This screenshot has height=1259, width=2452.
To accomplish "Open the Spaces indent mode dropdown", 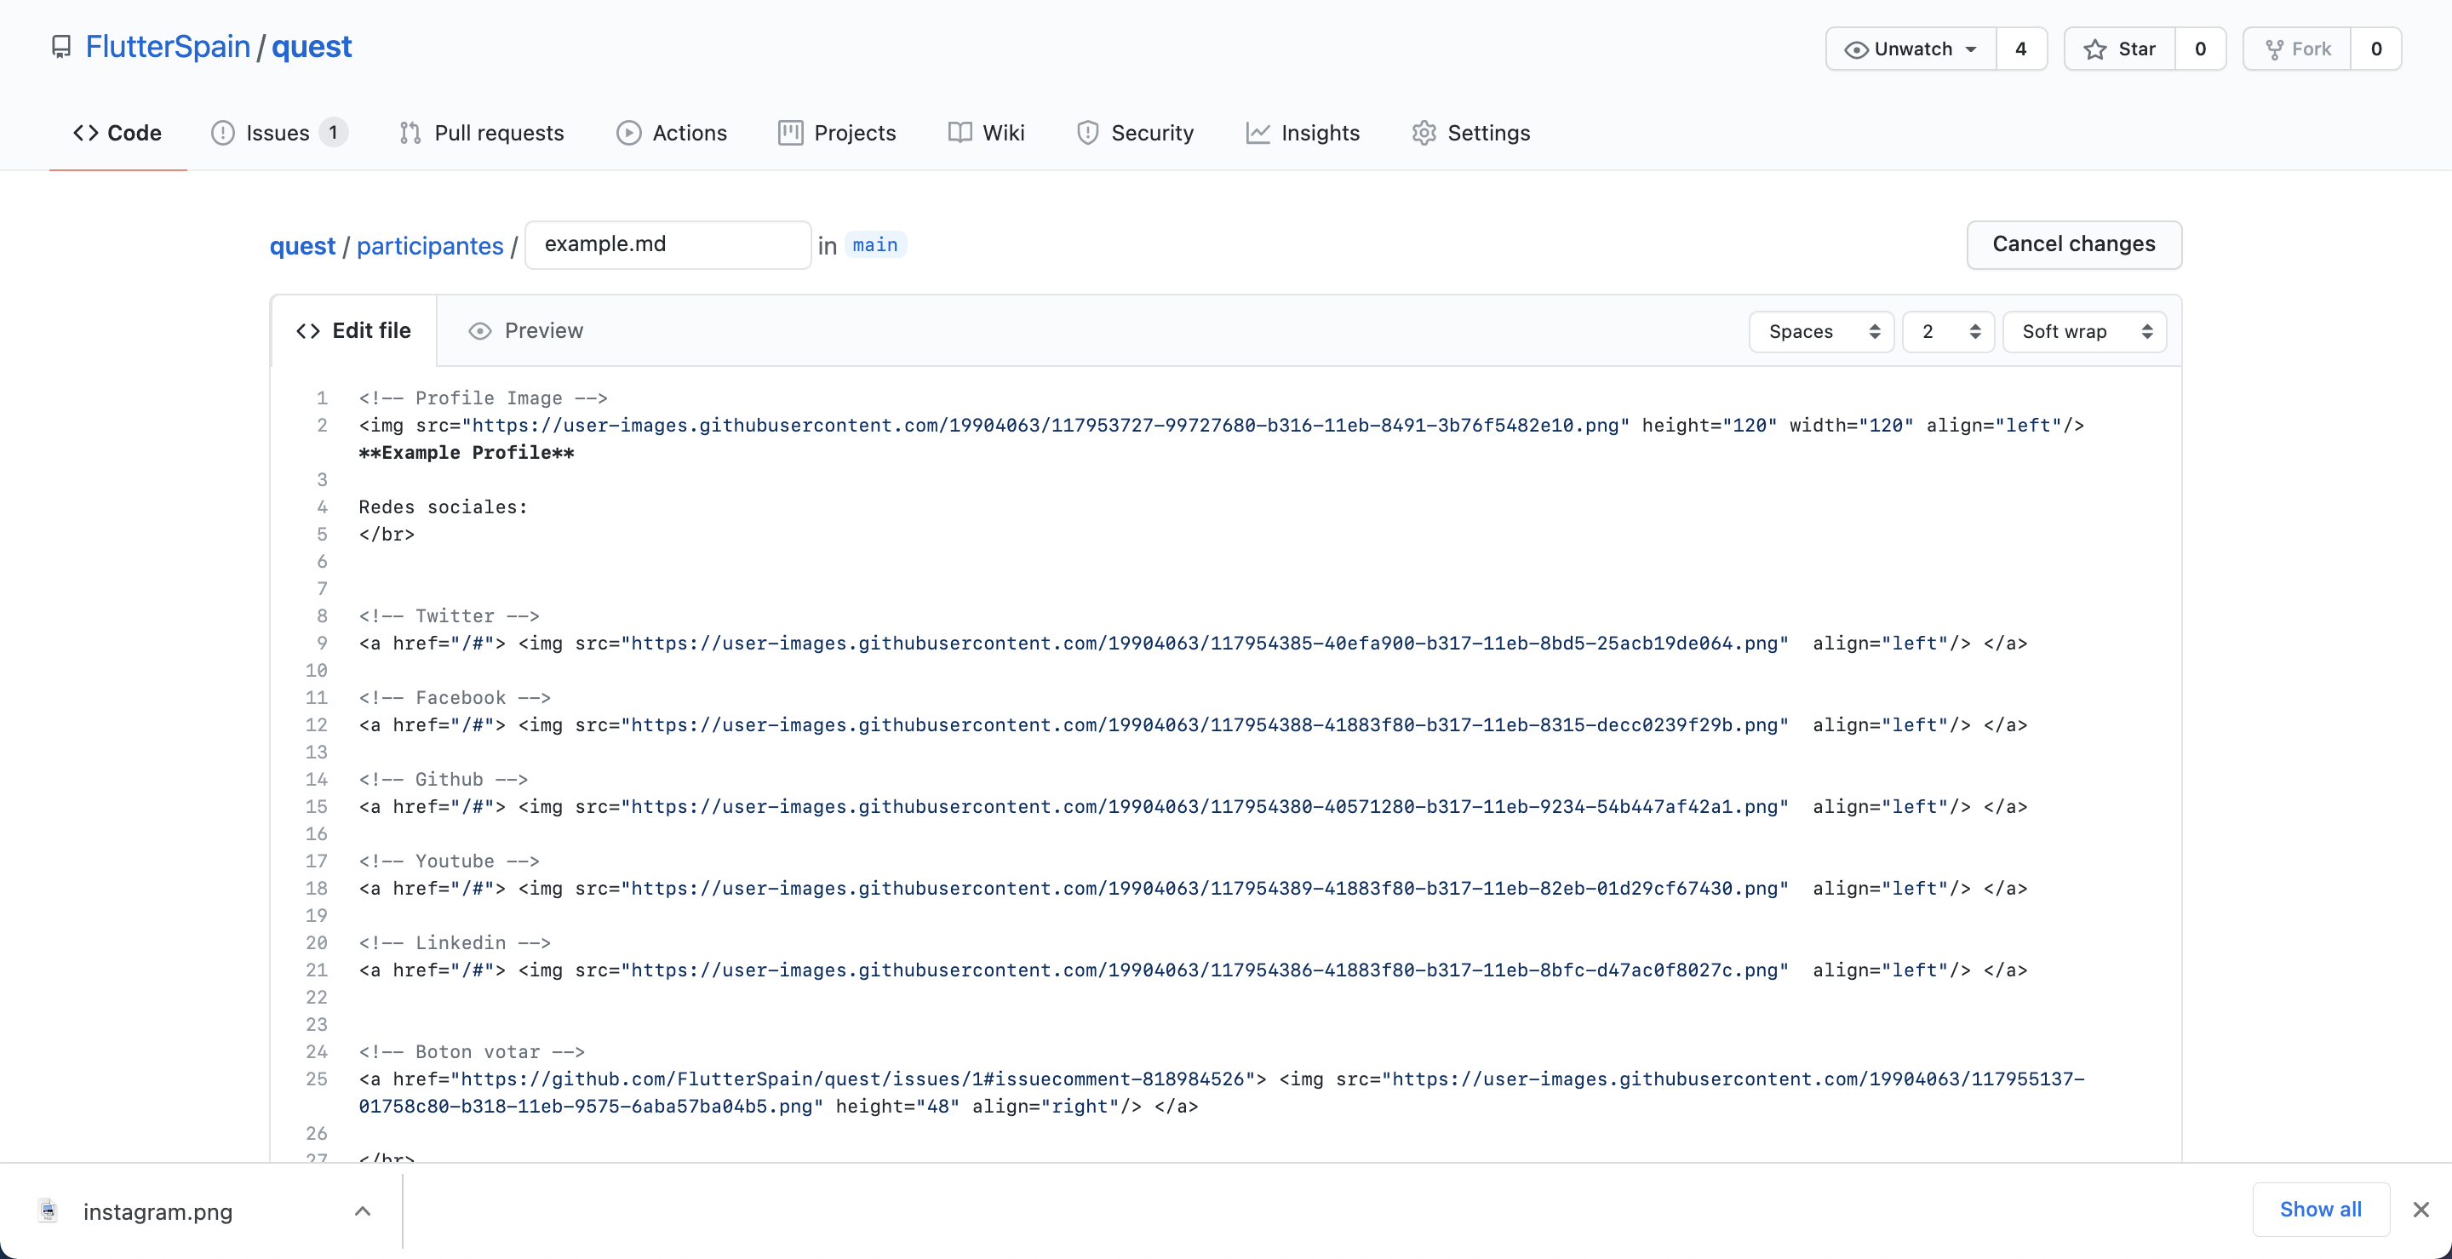I will tap(1822, 331).
